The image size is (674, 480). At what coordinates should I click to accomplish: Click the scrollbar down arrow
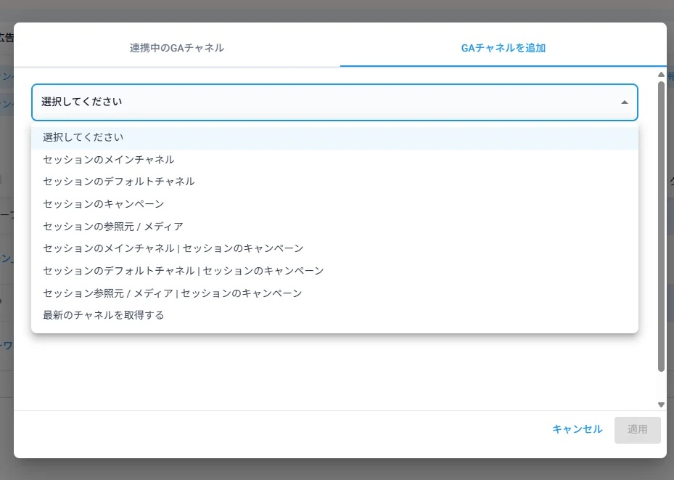coord(661,404)
